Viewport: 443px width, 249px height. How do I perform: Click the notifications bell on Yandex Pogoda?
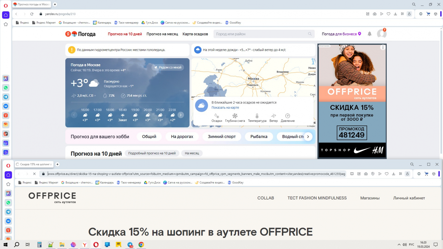pos(369,34)
